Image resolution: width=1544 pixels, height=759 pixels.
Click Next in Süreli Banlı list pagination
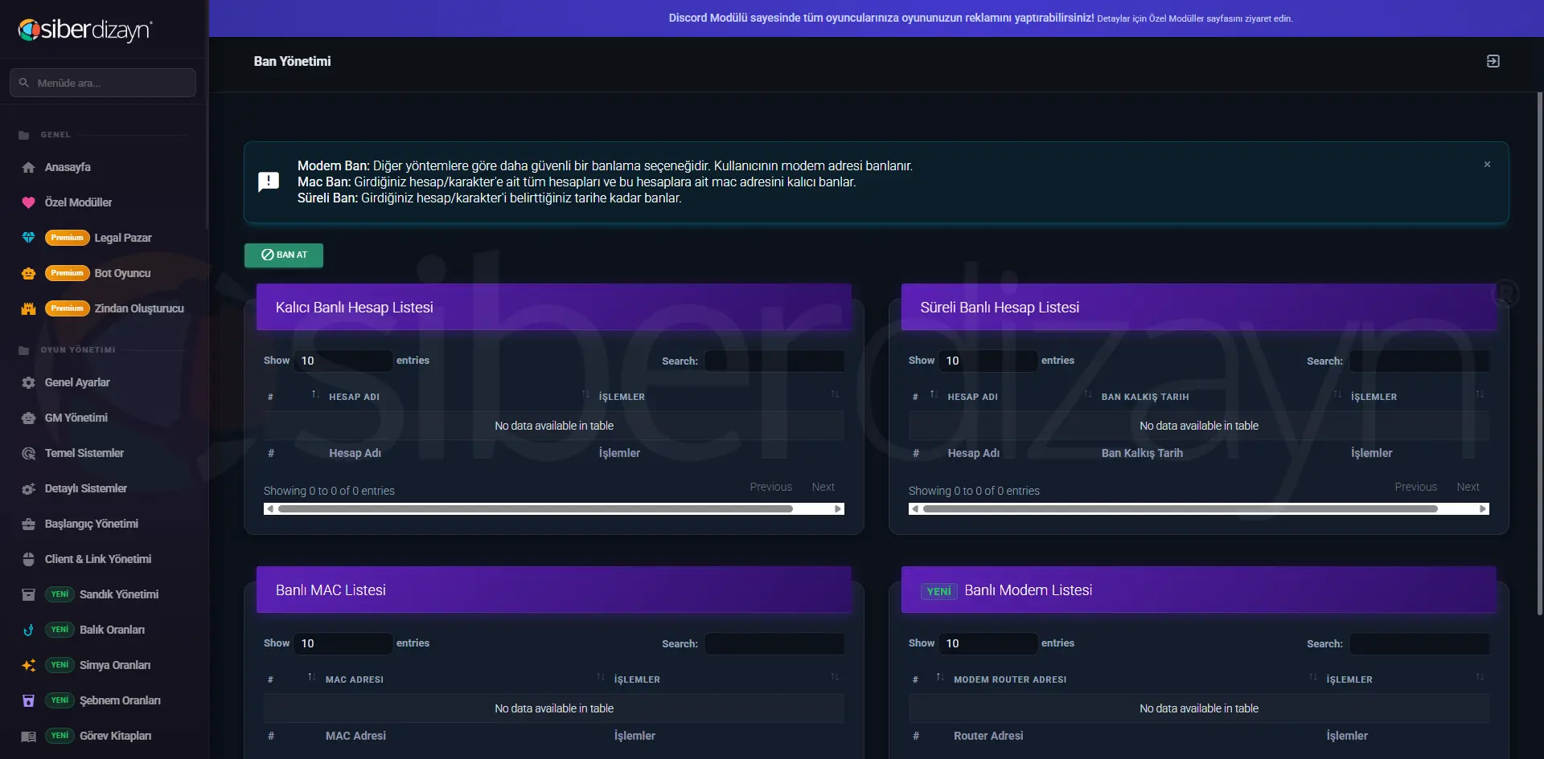(x=1468, y=487)
